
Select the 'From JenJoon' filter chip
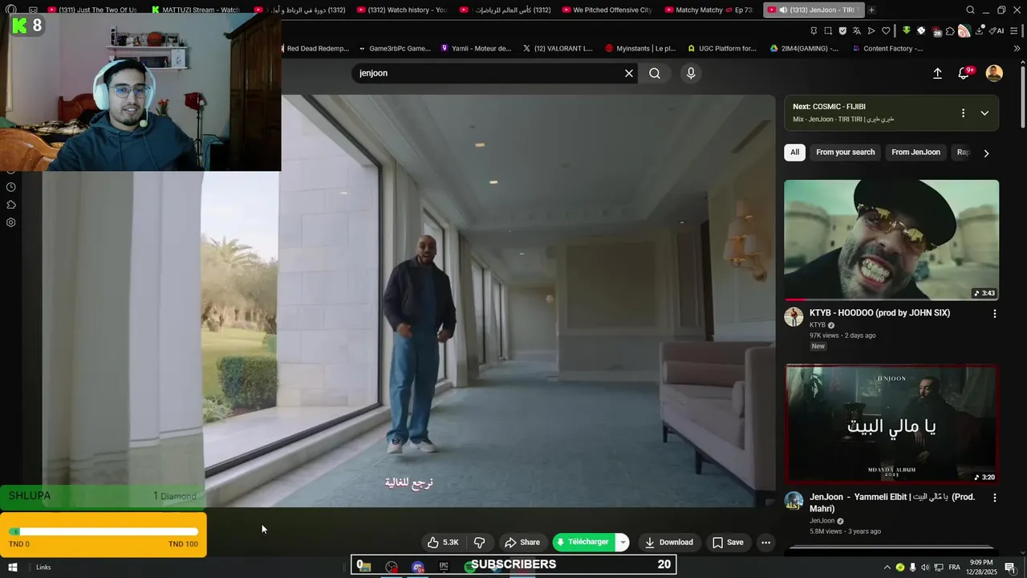[915, 153]
